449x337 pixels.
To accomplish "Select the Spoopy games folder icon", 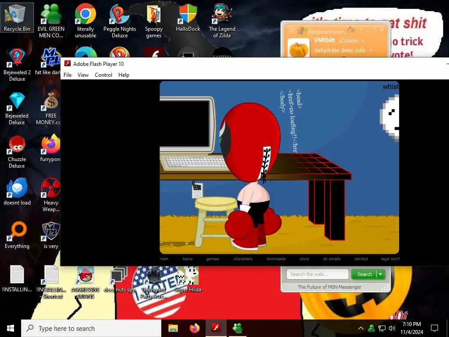I will (x=154, y=21).
